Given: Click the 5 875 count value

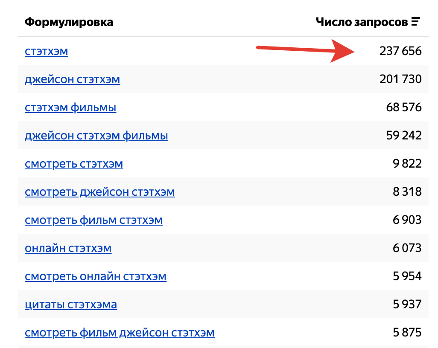Looking at the screenshot, I should (x=407, y=333).
